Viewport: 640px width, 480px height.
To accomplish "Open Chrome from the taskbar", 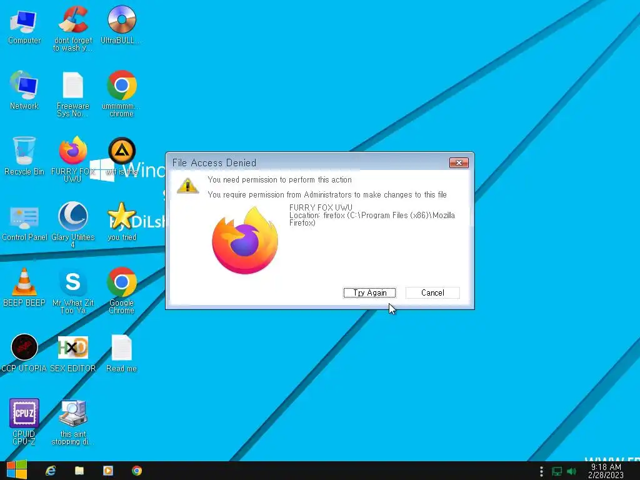I will [137, 471].
